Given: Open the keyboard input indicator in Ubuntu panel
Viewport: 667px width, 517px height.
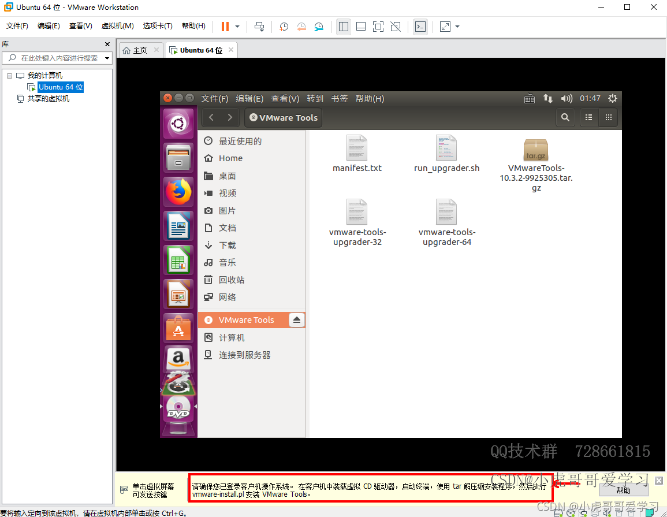Looking at the screenshot, I should 529,99.
